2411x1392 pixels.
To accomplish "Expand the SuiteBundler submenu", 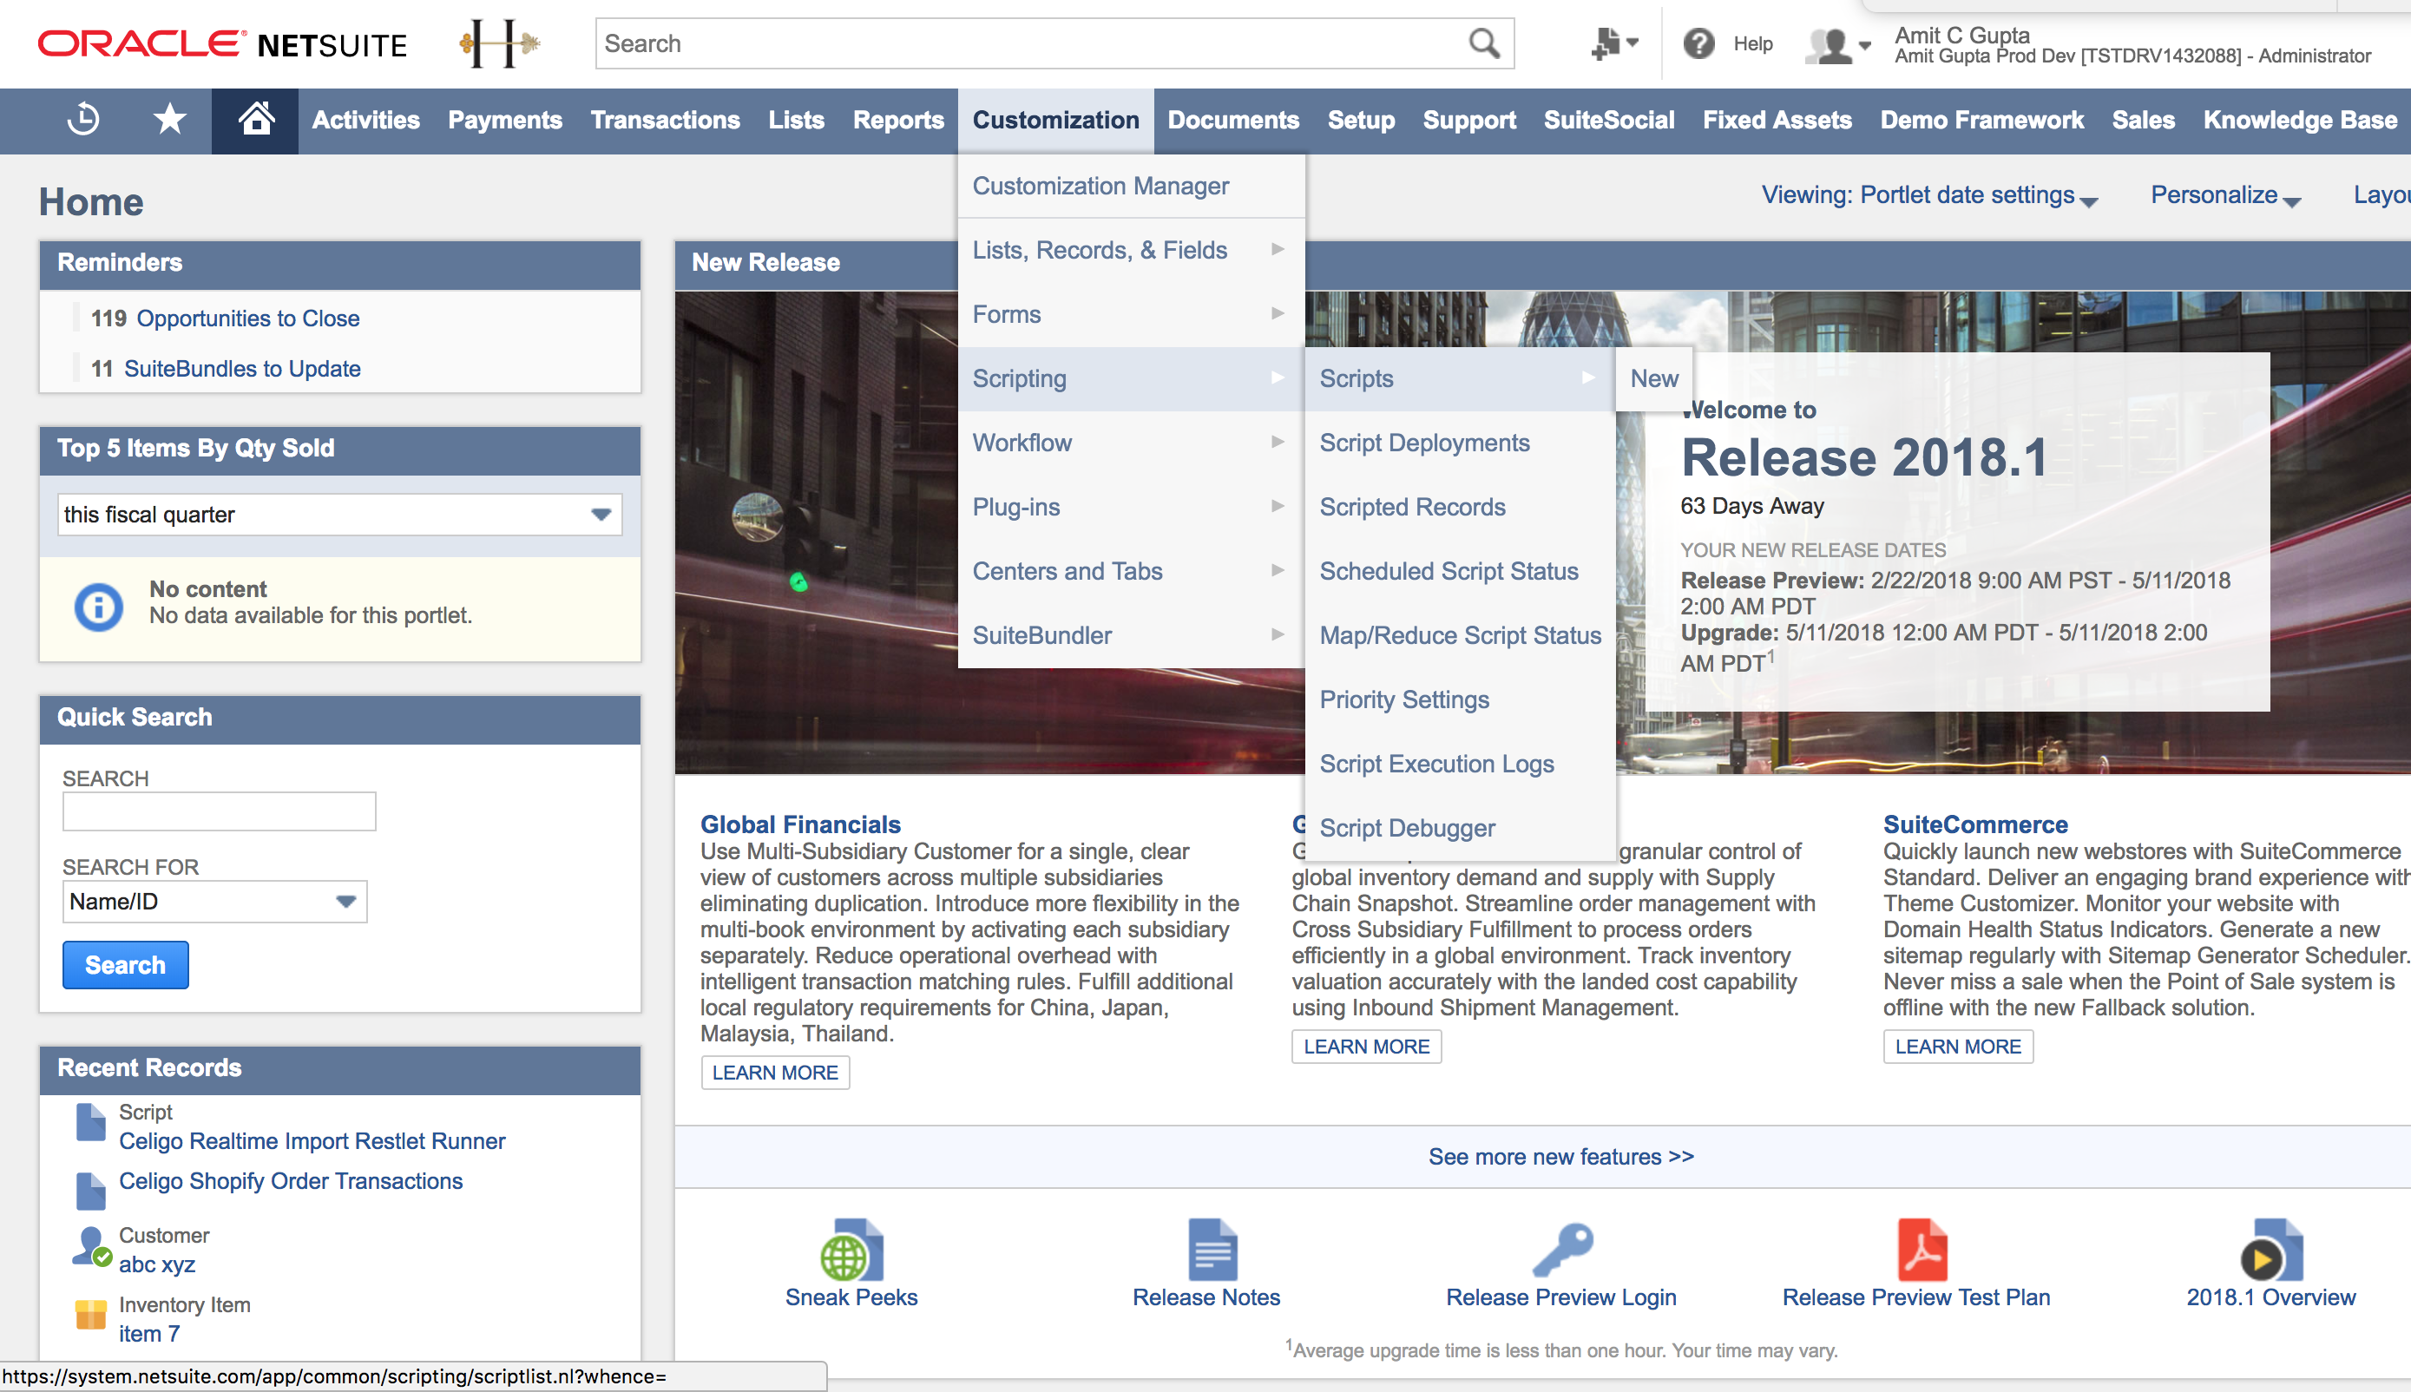I will click(1131, 636).
